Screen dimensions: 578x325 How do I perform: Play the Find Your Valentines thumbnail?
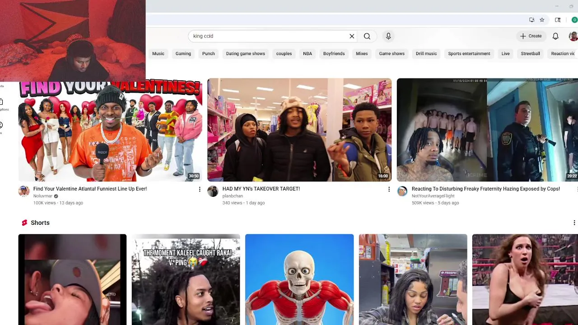point(110,131)
